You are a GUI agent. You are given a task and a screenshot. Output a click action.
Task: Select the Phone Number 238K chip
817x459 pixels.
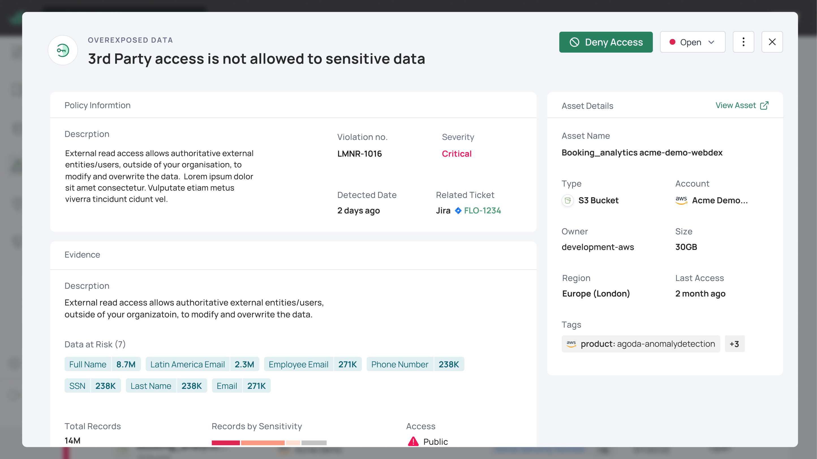tap(415, 364)
